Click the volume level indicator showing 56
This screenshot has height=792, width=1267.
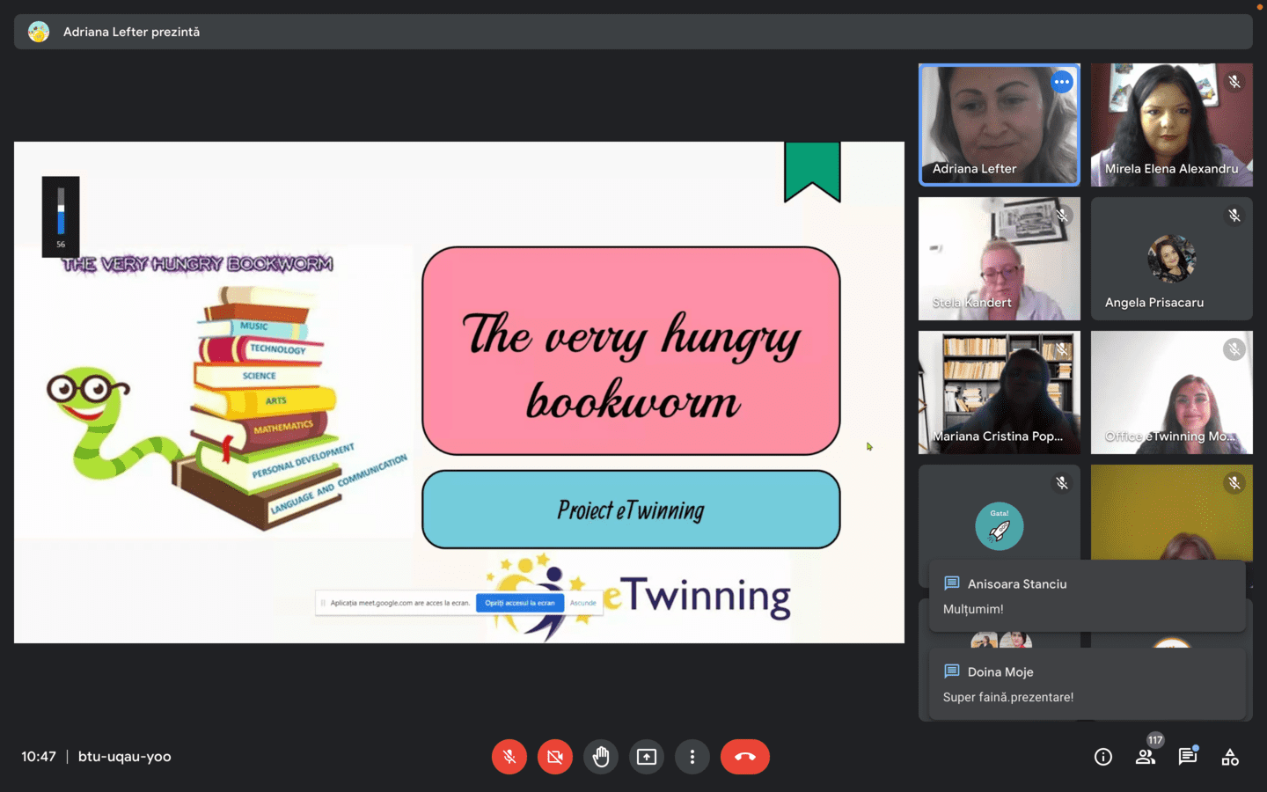click(x=61, y=216)
